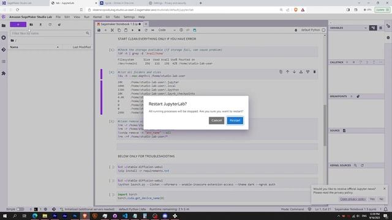Screen dimensions: 392x220
Task: Search kernel sources with magnifier icon
Action: 355,166
